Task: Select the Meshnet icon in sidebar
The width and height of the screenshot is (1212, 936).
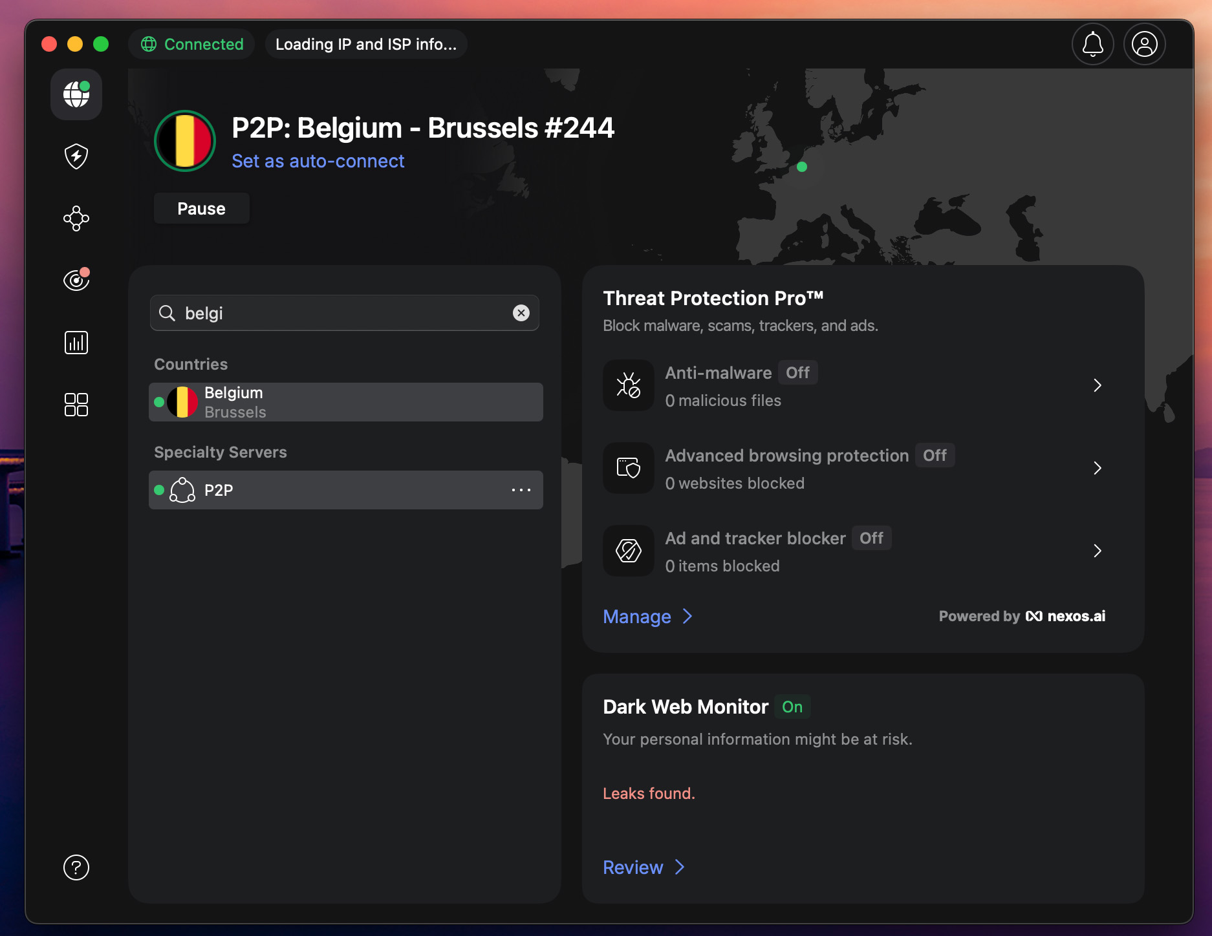Action: [76, 218]
